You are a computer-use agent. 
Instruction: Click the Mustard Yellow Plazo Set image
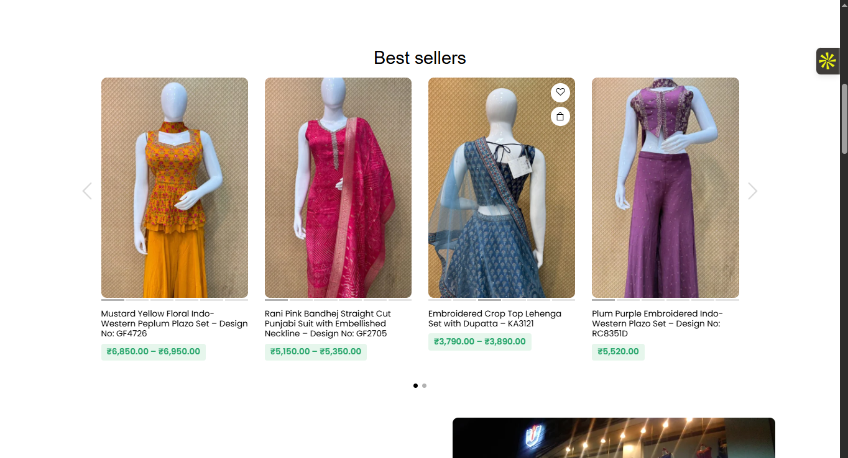pyautogui.click(x=174, y=187)
